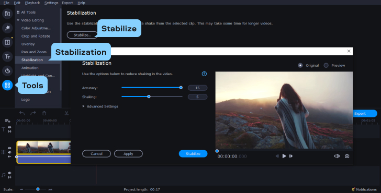Click the zoom-in icon beside Scale slider
This screenshot has height=193, width=381.
click(50, 189)
